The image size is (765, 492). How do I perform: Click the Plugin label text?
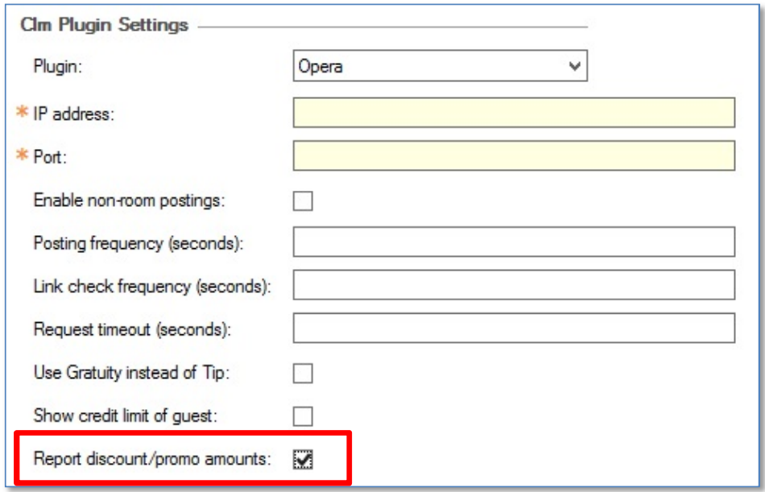pyautogui.click(x=57, y=66)
